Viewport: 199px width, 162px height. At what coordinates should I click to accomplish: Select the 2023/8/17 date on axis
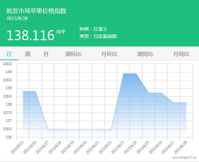(x=42, y=148)
